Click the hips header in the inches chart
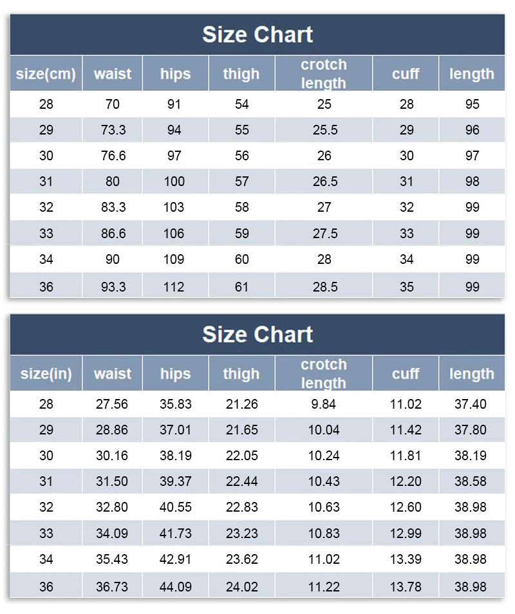515x614 pixels. 175,374
